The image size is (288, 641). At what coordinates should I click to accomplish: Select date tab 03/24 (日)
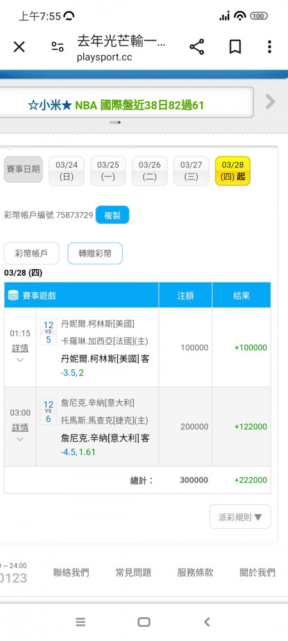coord(67,171)
